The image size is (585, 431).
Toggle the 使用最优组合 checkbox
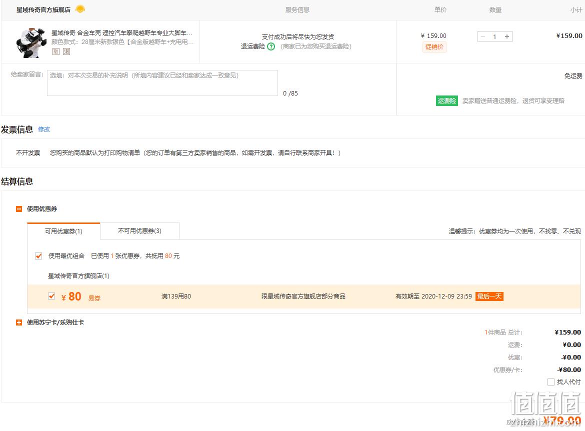click(38, 256)
